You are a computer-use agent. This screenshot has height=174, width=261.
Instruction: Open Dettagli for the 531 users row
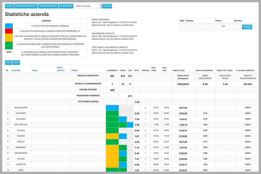(247, 27)
